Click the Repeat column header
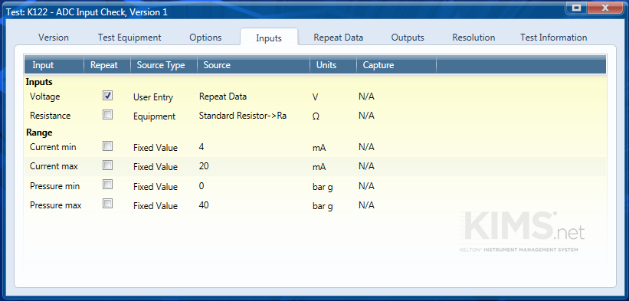The image size is (629, 301). [x=107, y=65]
